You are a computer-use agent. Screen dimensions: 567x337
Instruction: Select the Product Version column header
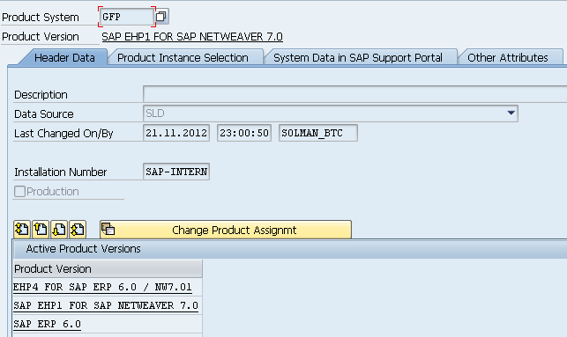click(x=108, y=268)
